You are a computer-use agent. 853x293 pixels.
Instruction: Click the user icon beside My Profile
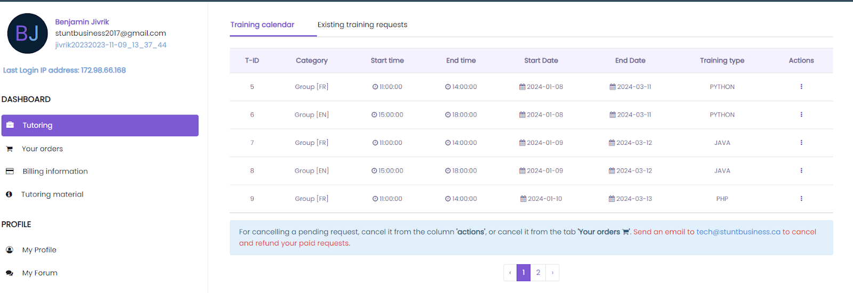[x=10, y=250]
